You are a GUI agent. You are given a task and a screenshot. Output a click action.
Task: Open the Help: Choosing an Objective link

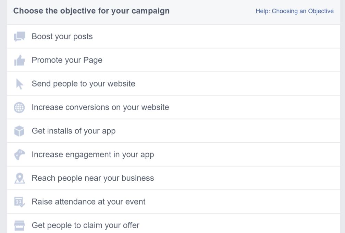tap(294, 11)
